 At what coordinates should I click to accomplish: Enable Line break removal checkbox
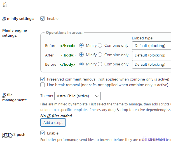43,85
